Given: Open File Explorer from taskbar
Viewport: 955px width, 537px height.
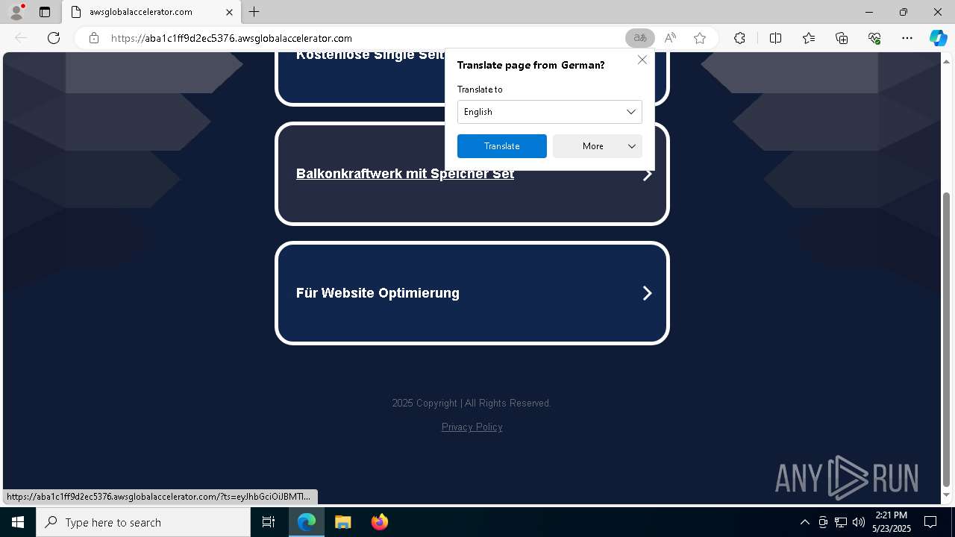Looking at the screenshot, I should 343,522.
